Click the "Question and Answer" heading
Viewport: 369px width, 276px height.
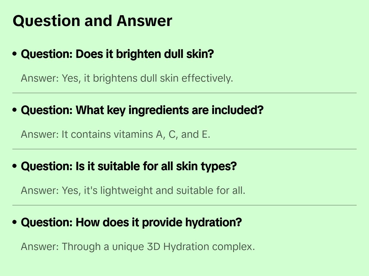[x=92, y=21]
